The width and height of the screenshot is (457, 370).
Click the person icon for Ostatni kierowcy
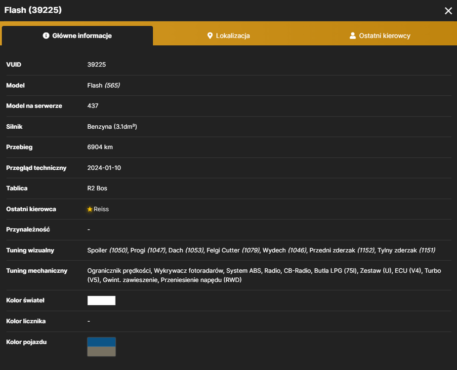pyautogui.click(x=352, y=36)
